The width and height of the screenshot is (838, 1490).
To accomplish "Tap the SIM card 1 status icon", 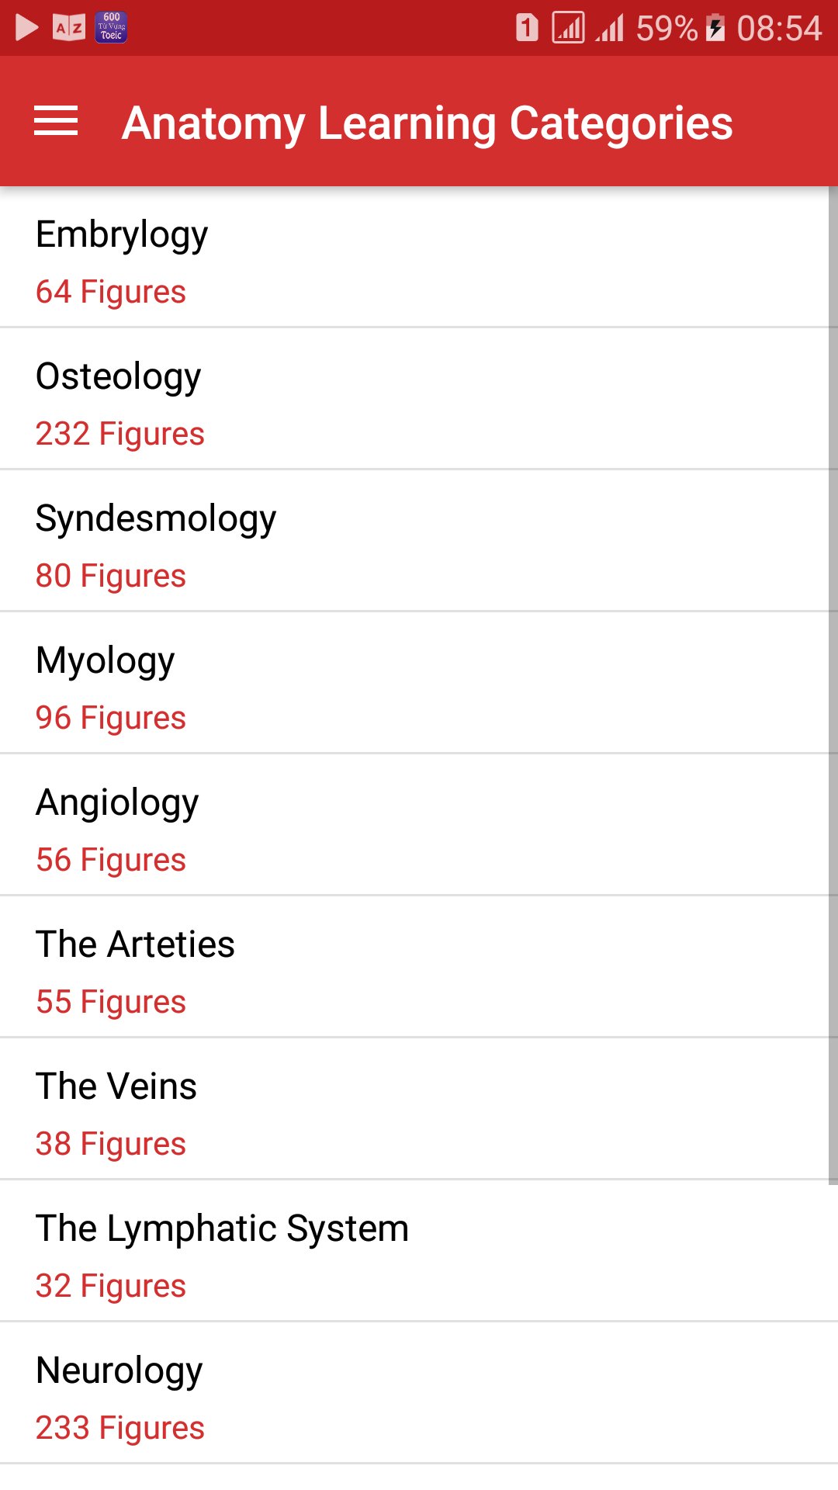I will point(527,28).
